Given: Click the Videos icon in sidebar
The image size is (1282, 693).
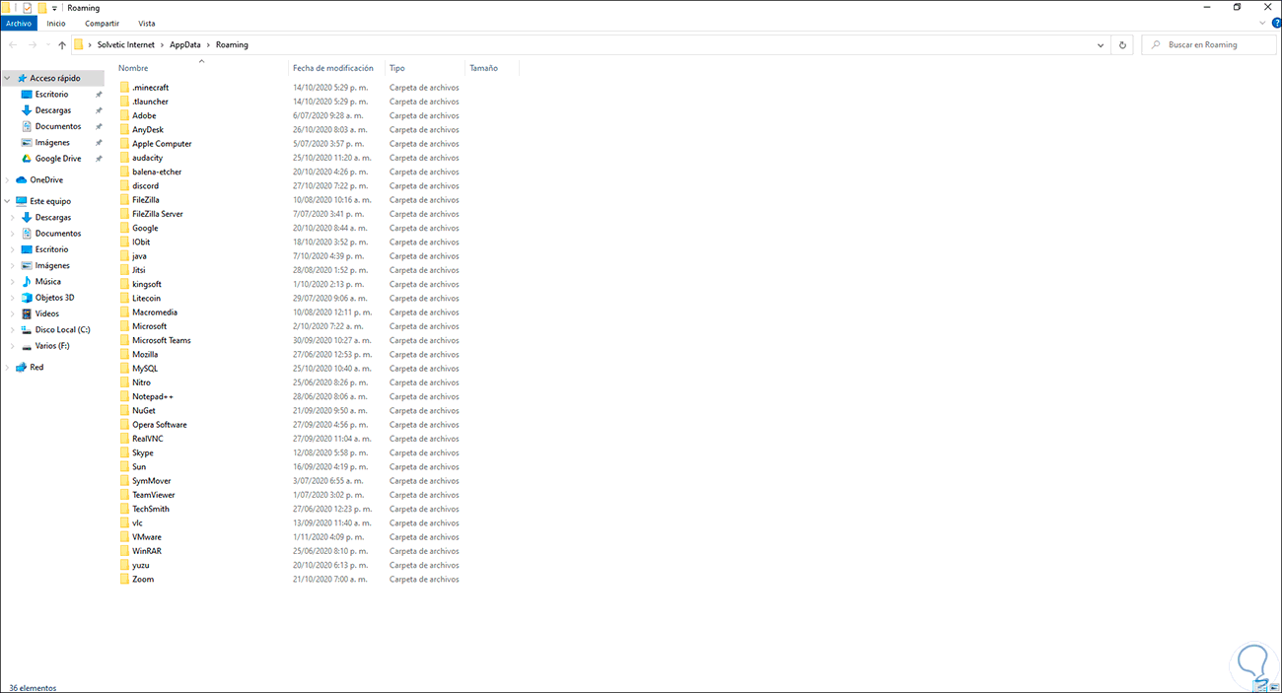Looking at the screenshot, I should (27, 313).
